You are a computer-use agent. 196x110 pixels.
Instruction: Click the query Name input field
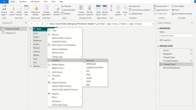click(x=176, y=35)
